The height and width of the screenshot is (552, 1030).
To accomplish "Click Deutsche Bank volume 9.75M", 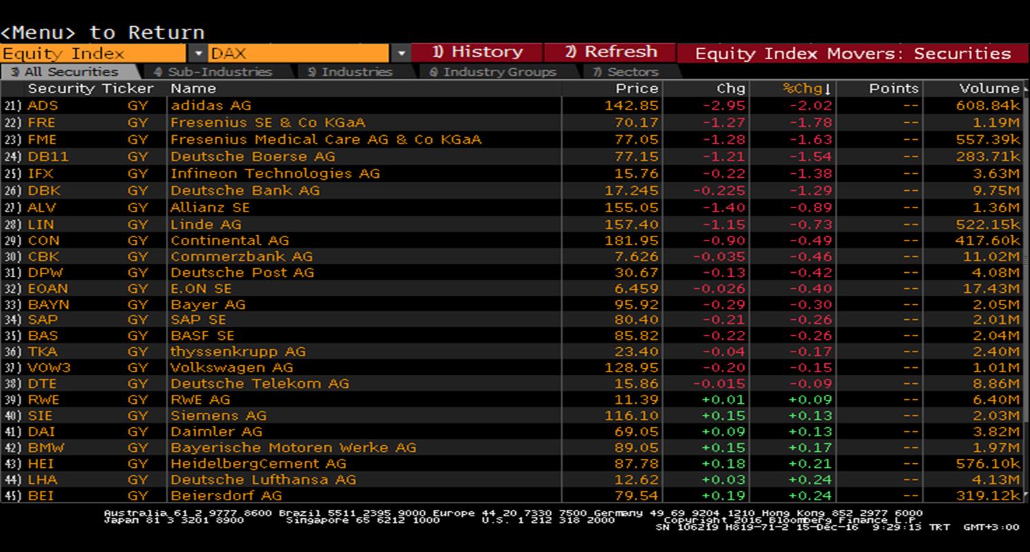I will click(x=996, y=190).
